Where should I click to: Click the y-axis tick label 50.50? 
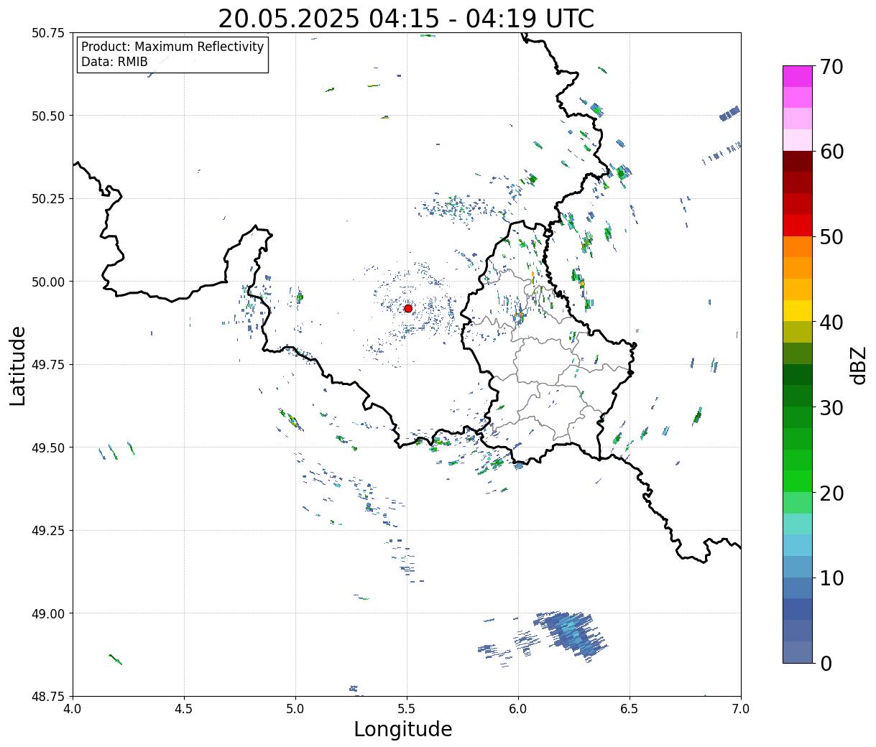point(48,116)
